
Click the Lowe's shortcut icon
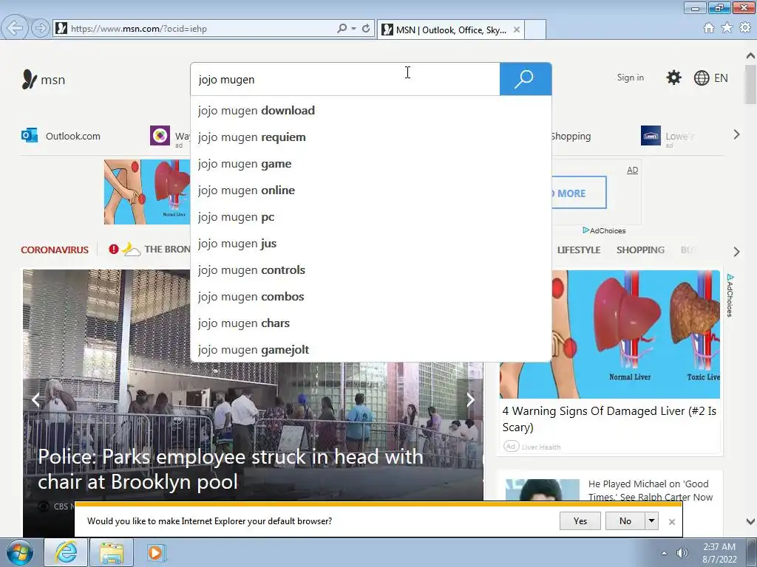651,136
